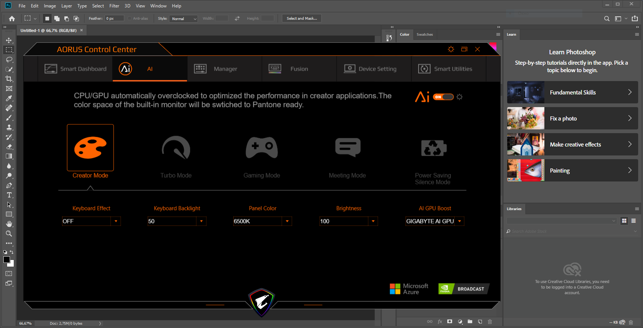Screen dimensions: 643x328
Task: Open the AI GPU Boost dropdown
Action: (x=460, y=221)
